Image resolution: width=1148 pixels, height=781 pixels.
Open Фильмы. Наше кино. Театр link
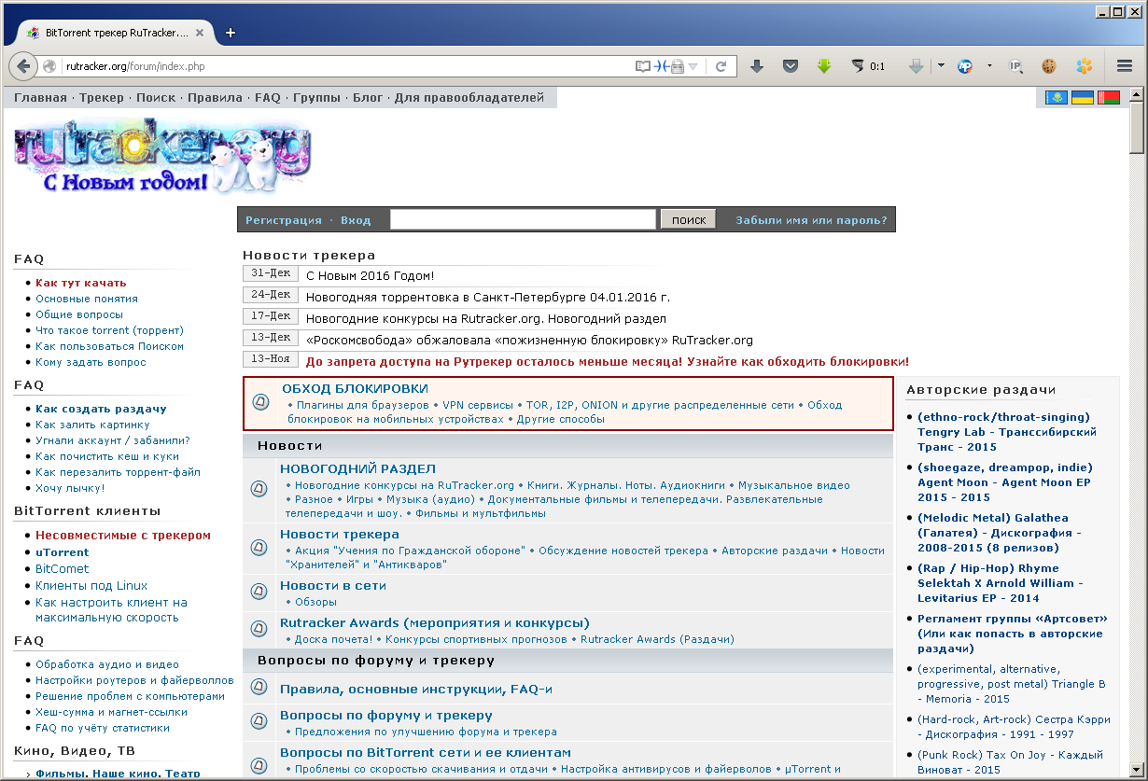pyautogui.click(x=118, y=774)
